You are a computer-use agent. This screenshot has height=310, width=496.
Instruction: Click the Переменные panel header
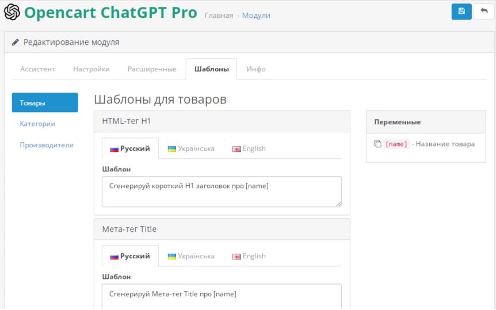tap(426, 122)
